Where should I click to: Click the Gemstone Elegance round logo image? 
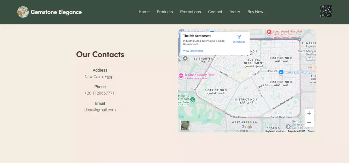click(23, 12)
